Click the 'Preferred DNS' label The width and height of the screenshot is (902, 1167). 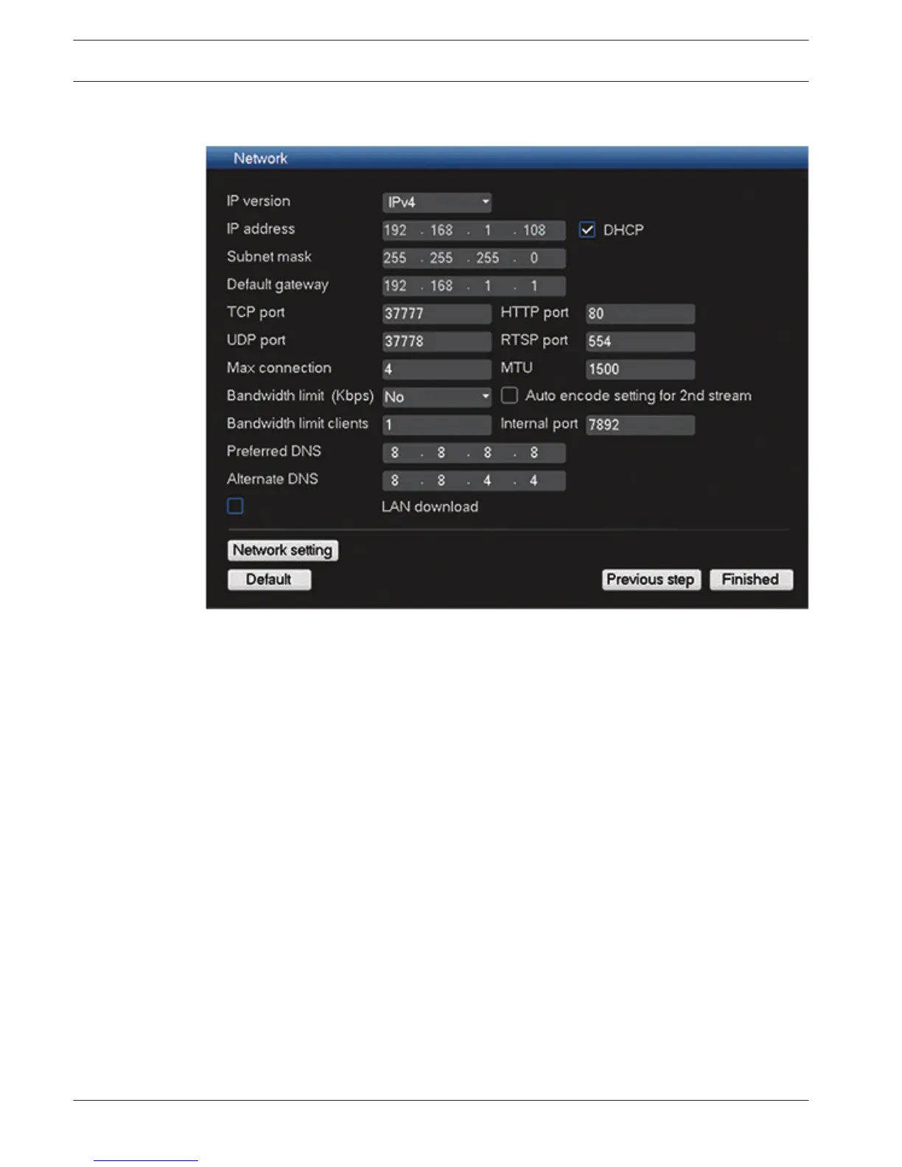tap(274, 451)
